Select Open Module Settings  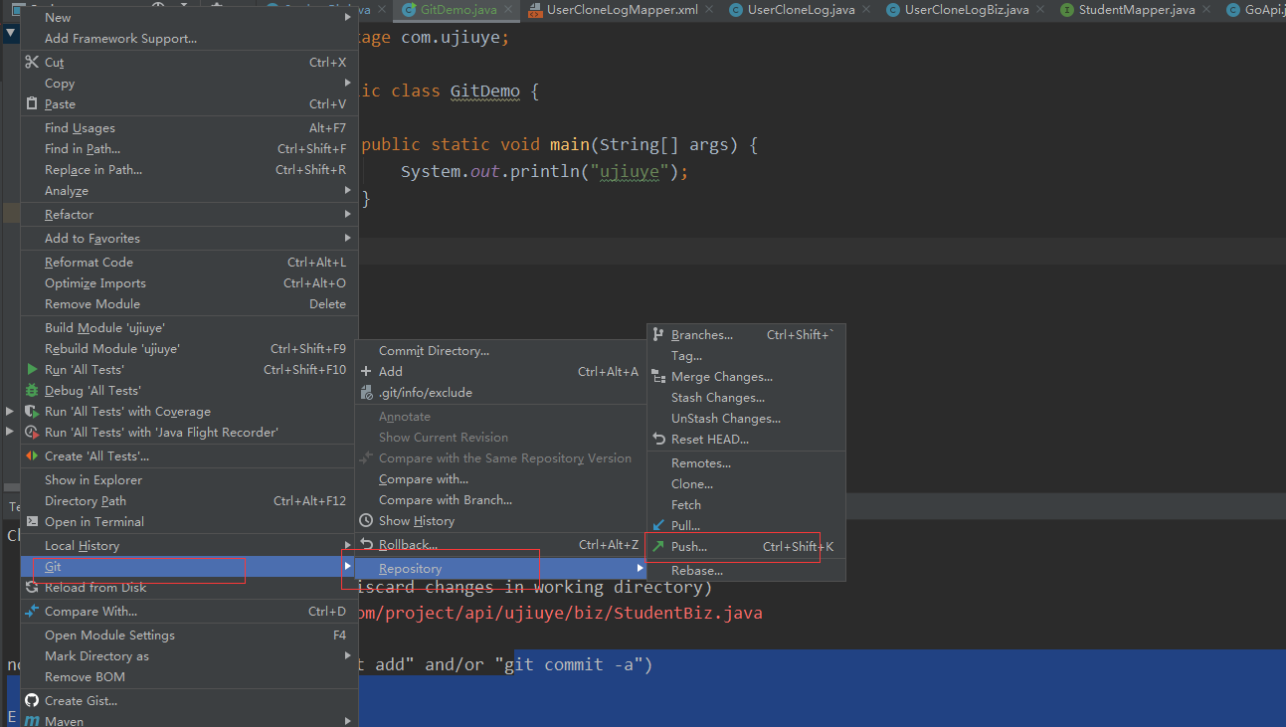(x=187, y=635)
